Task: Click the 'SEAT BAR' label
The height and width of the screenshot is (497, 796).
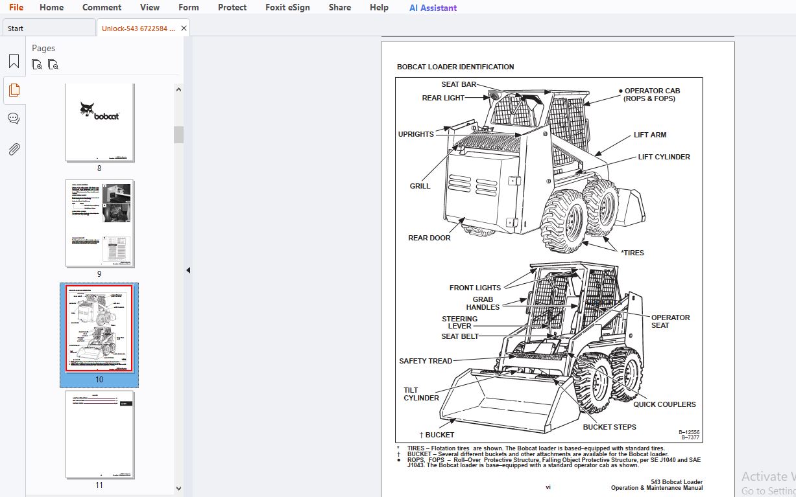Action: [459, 84]
